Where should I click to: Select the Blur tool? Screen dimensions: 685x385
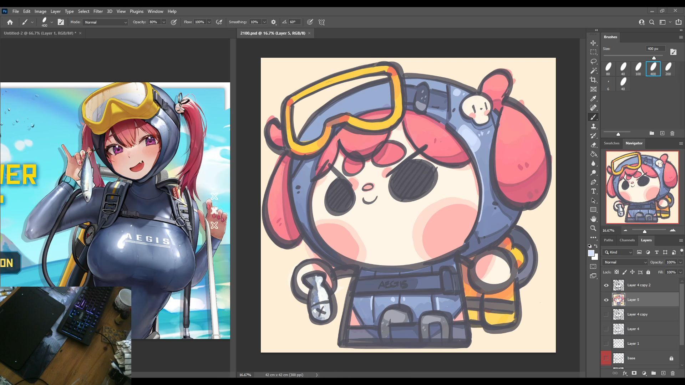click(593, 163)
